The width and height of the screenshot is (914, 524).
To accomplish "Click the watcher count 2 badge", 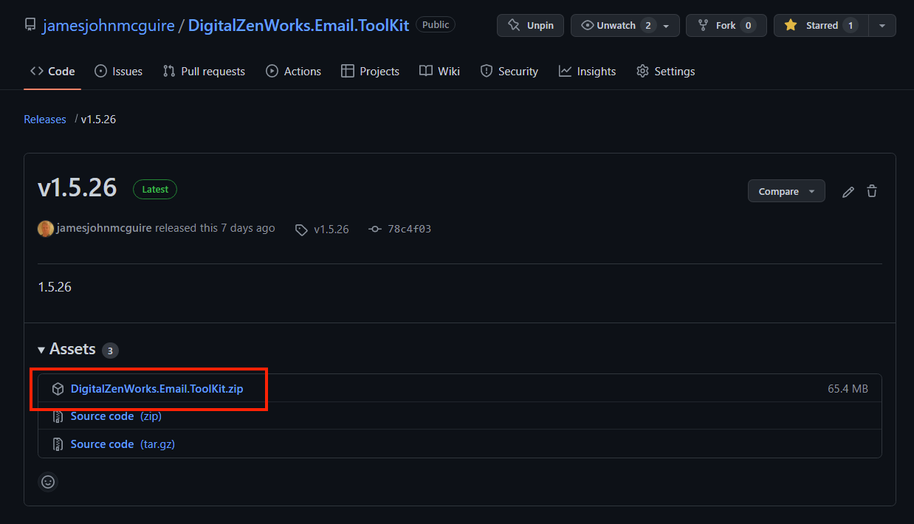I will point(648,25).
